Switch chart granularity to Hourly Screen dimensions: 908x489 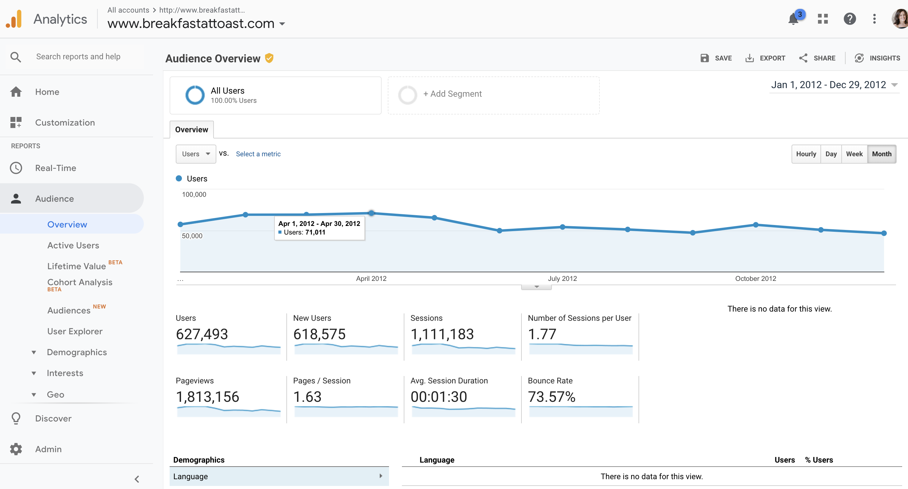(806, 154)
